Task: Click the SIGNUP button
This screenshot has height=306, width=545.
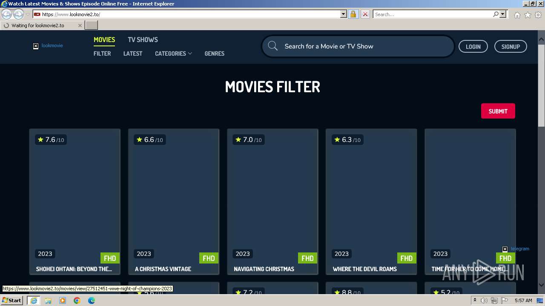Action: [x=511, y=46]
